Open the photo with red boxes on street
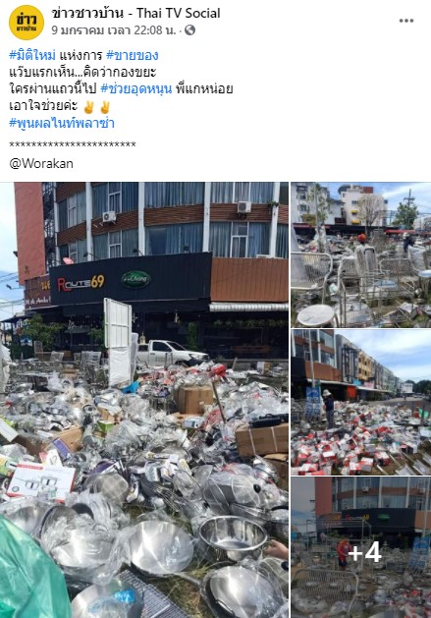Viewport: 431px width, 618px height. click(x=361, y=403)
